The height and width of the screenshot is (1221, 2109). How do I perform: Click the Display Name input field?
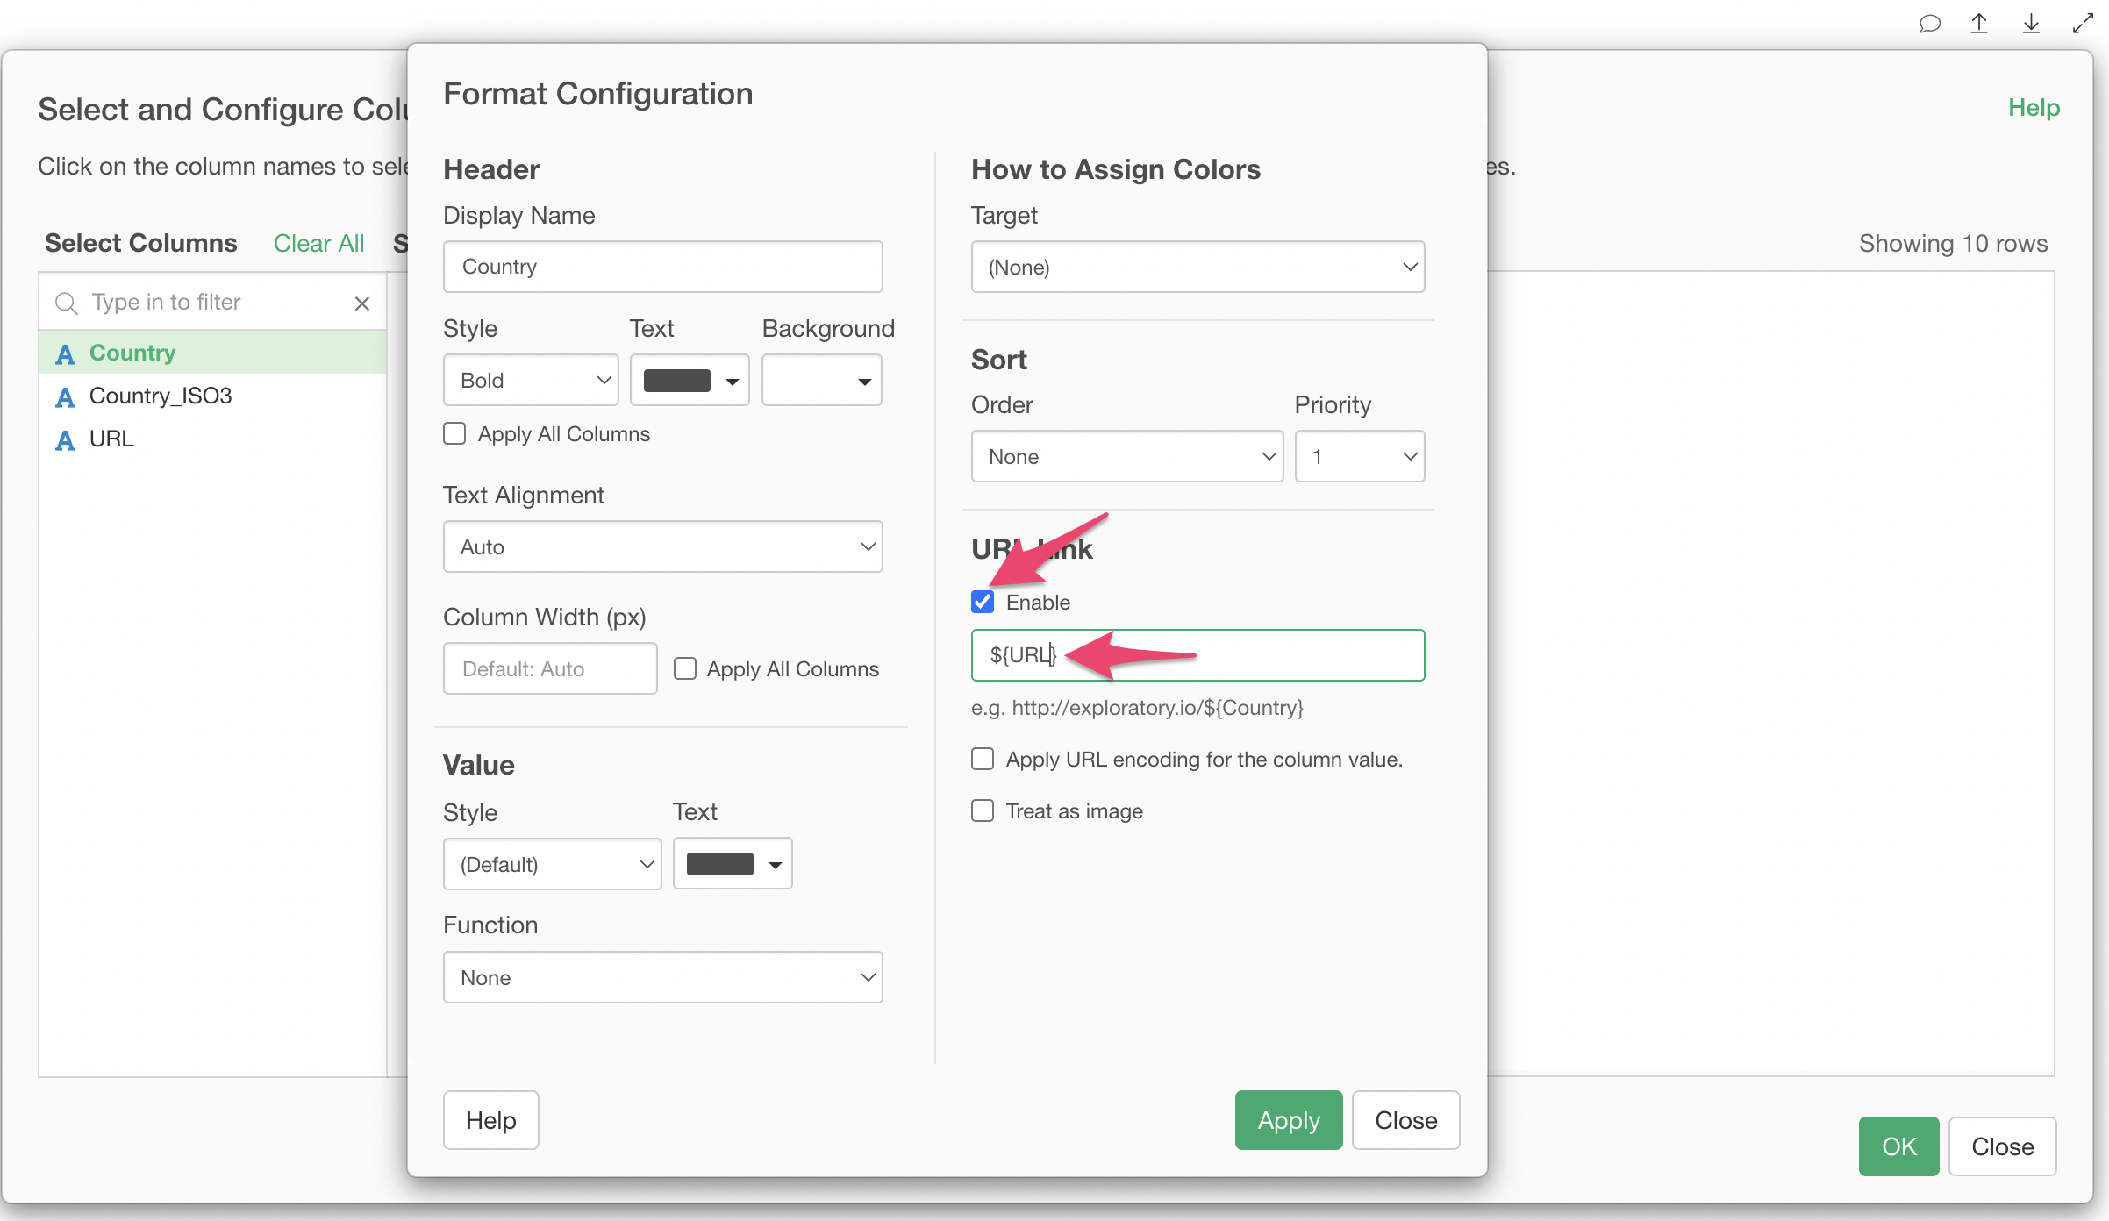(662, 267)
